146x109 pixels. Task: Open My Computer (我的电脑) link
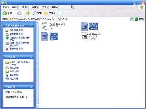(14, 75)
